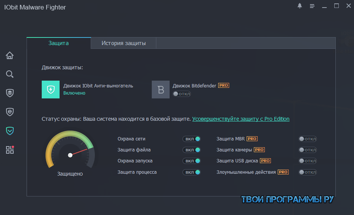Image resolution: width=354 pixels, height=215 pixels.
Task: Click the IObit Anti-ransomware engine icon
Action: (50, 89)
